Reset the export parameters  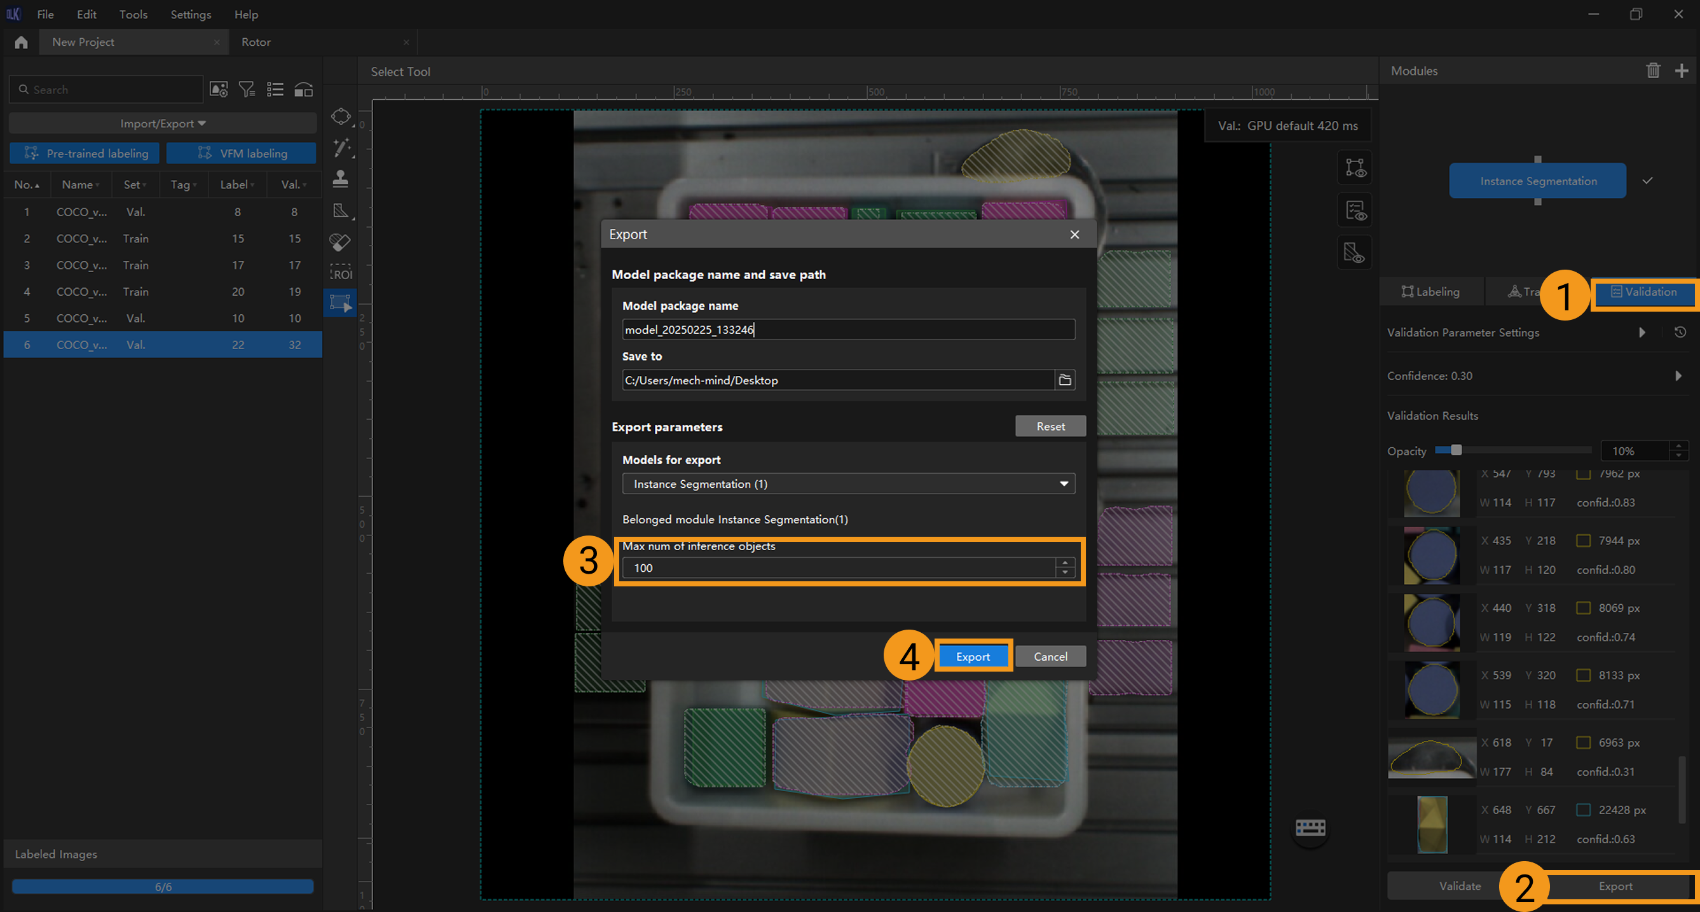click(x=1050, y=427)
